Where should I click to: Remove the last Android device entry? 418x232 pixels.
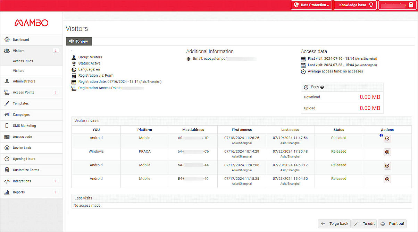(387, 179)
